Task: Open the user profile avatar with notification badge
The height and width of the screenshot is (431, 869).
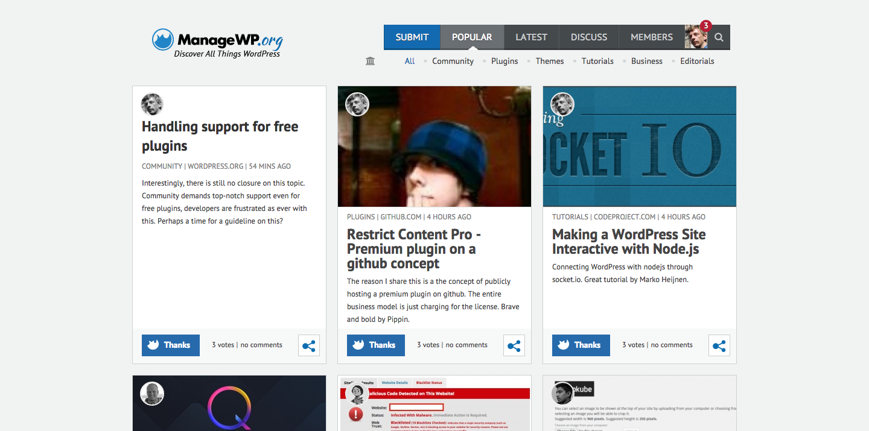Action: (696, 37)
